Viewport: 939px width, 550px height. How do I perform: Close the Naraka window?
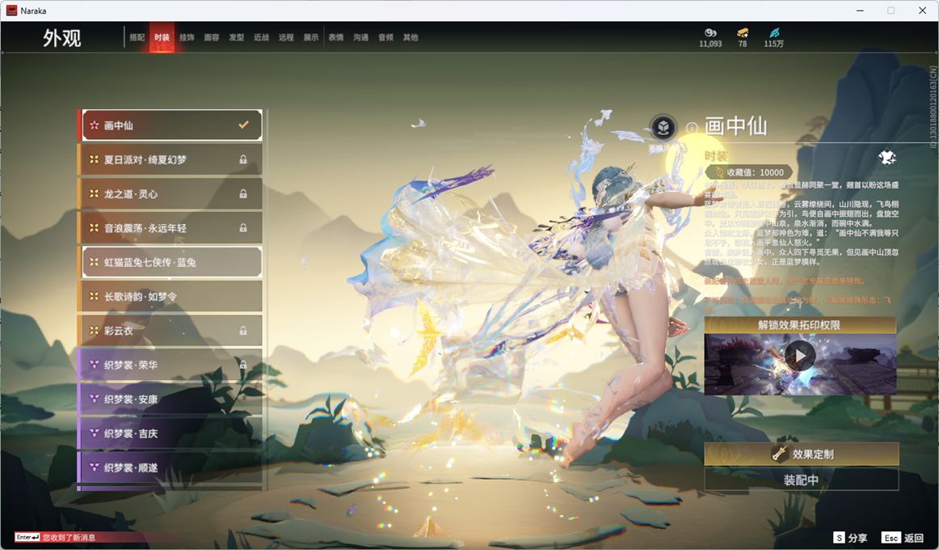click(x=922, y=11)
